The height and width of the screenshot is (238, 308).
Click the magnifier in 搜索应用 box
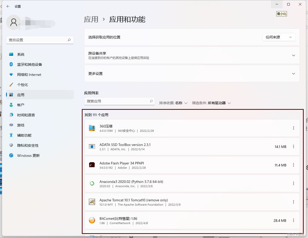[x=151, y=101]
